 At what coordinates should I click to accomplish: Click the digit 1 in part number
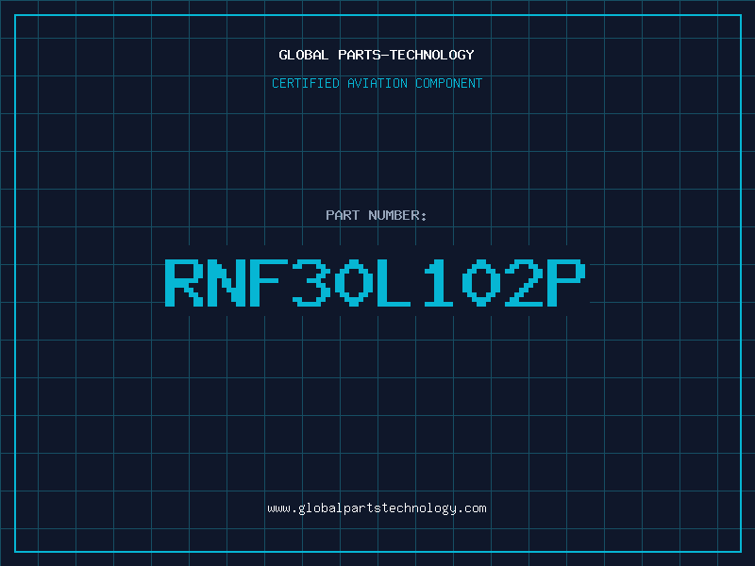(440, 281)
